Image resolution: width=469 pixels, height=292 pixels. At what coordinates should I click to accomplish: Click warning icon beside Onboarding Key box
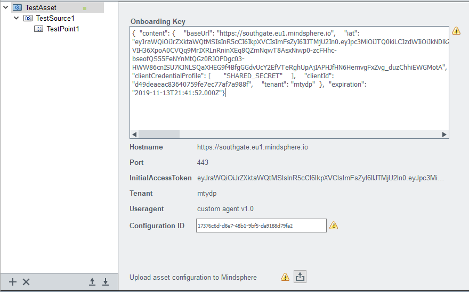456,31
